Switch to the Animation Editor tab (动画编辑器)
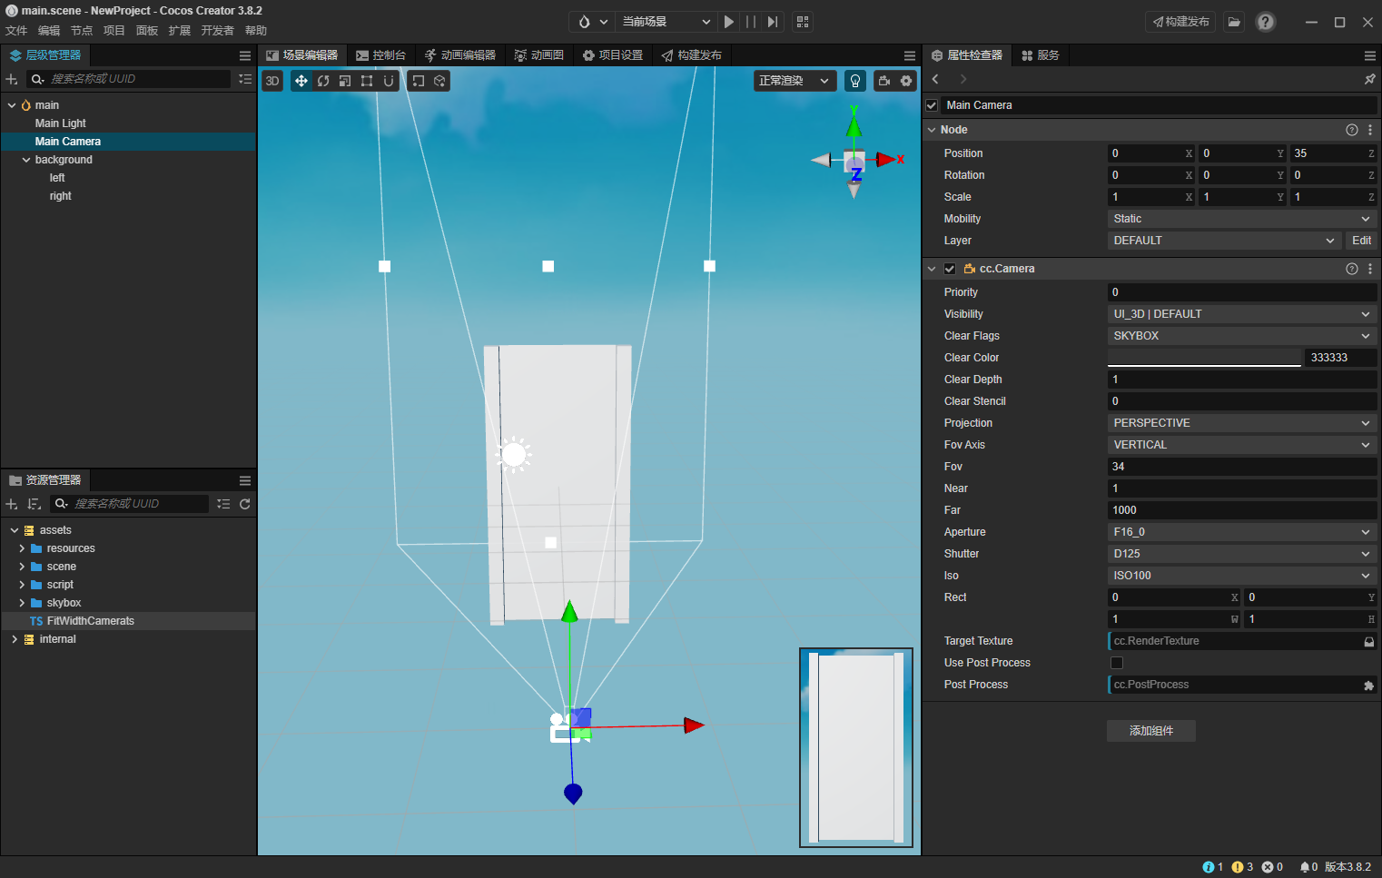Viewport: 1382px width, 878px height. pos(460,55)
